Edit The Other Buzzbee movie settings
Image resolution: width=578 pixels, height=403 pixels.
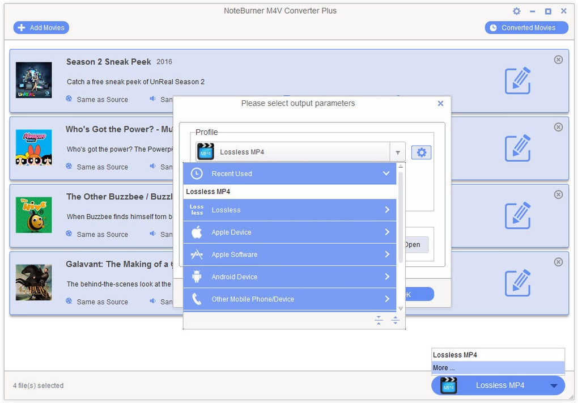517,215
